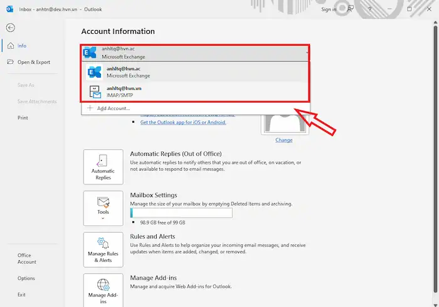Screen dimensions: 439x307
Task: Click the Mailbox Settings heading
Action: [x=154, y=195]
